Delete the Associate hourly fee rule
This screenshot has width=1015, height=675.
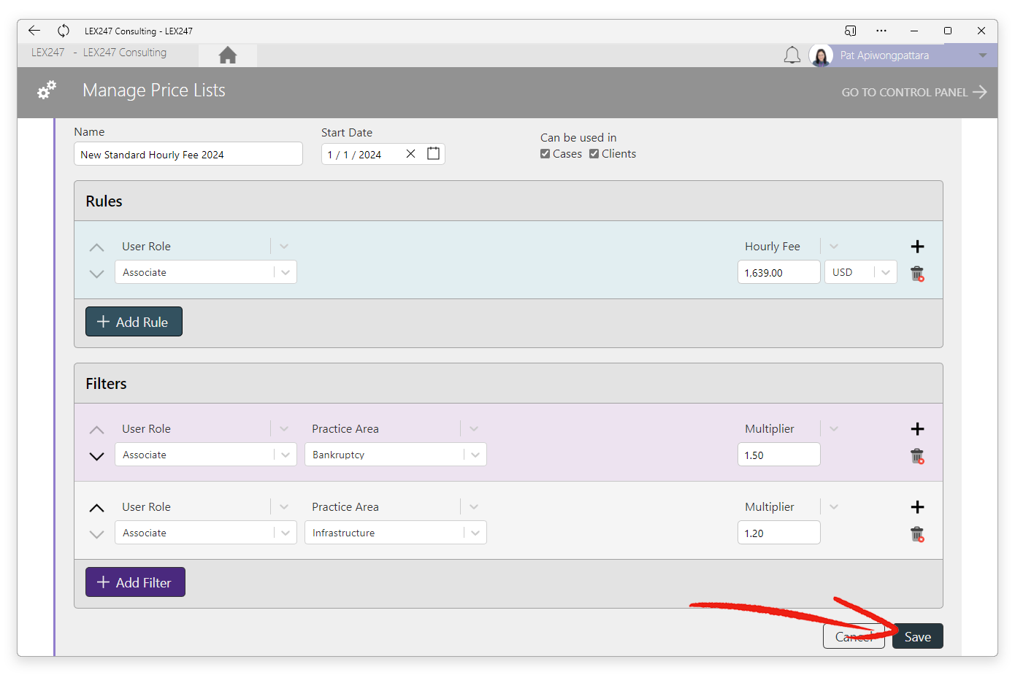pyautogui.click(x=917, y=274)
